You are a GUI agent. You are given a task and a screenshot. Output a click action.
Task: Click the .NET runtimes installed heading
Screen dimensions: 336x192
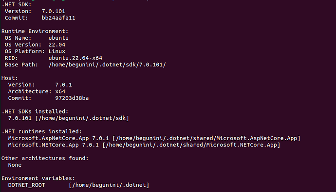click(x=41, y=131)
